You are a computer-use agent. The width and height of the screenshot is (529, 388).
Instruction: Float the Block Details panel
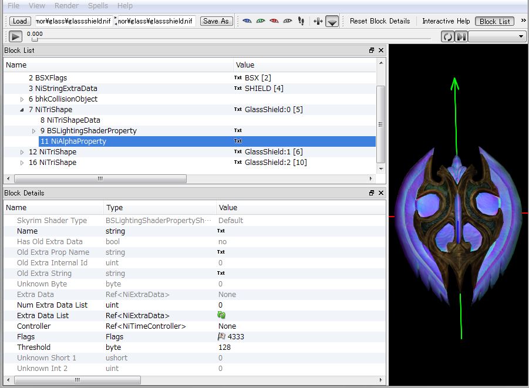(372, 193)
